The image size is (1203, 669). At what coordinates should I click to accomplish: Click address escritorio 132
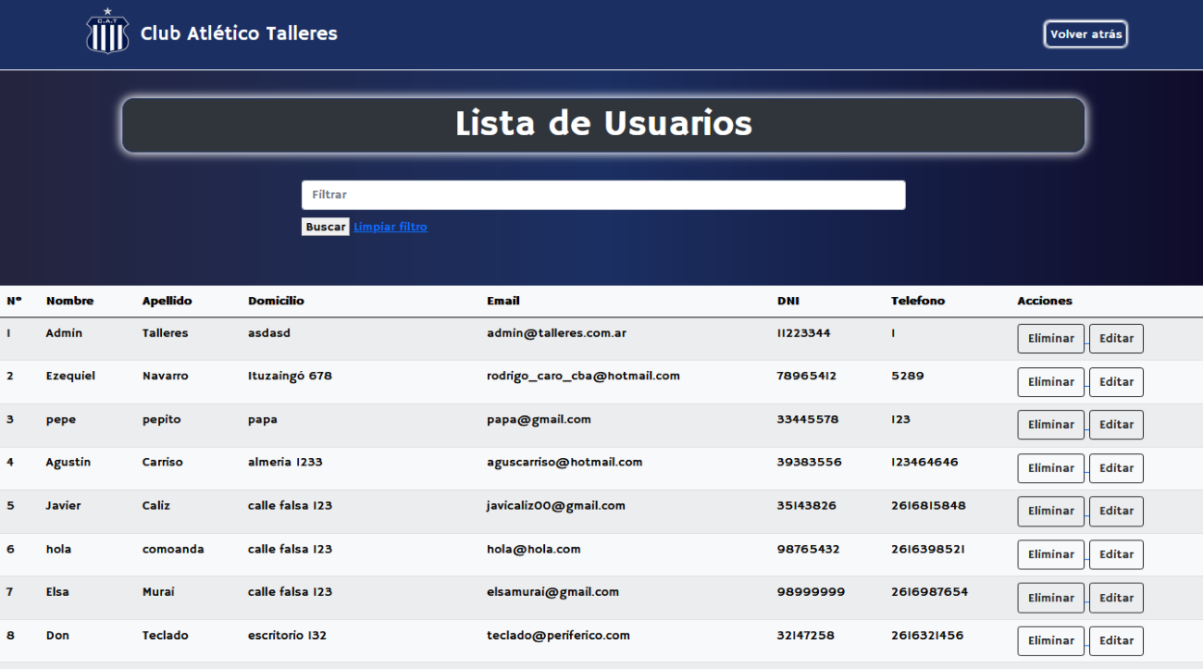tap(288, 635)
